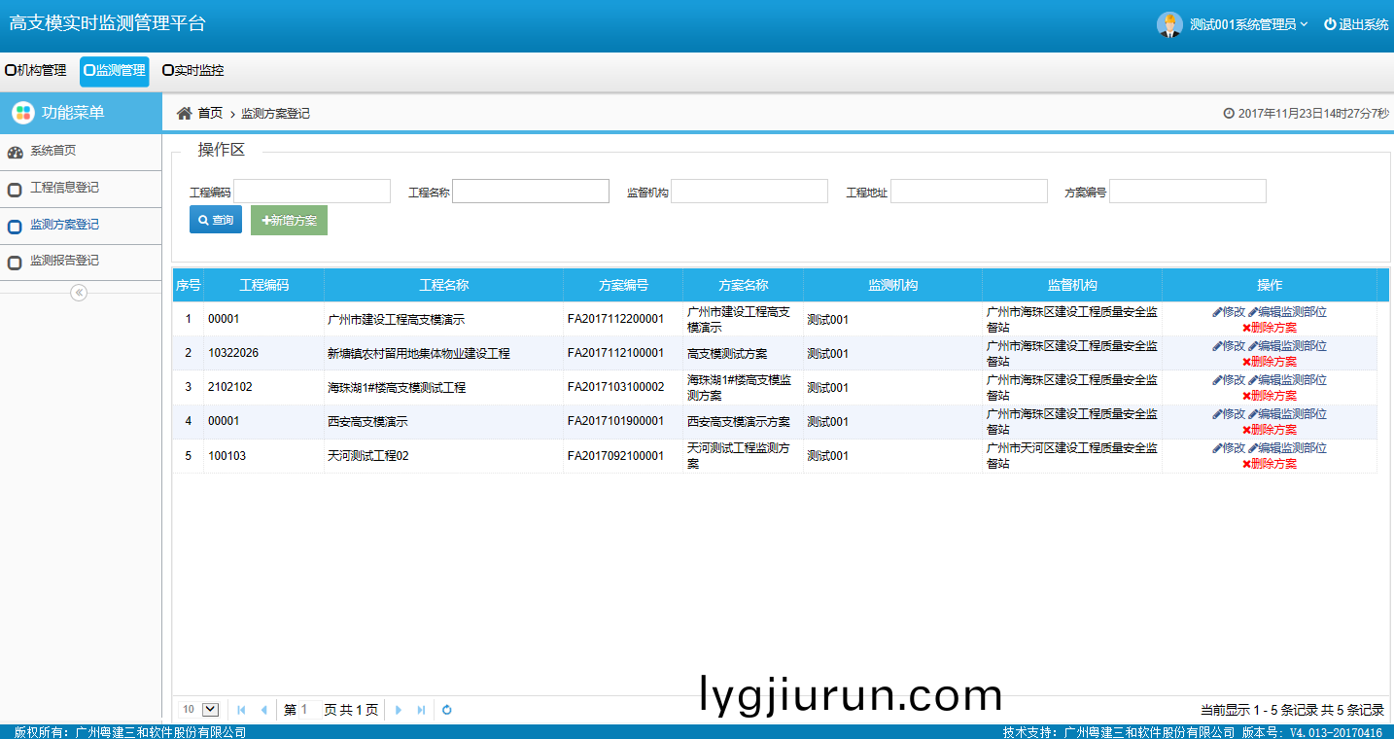
Task: Click the refresh icon in pagination bar
Action: coord(447,710)
